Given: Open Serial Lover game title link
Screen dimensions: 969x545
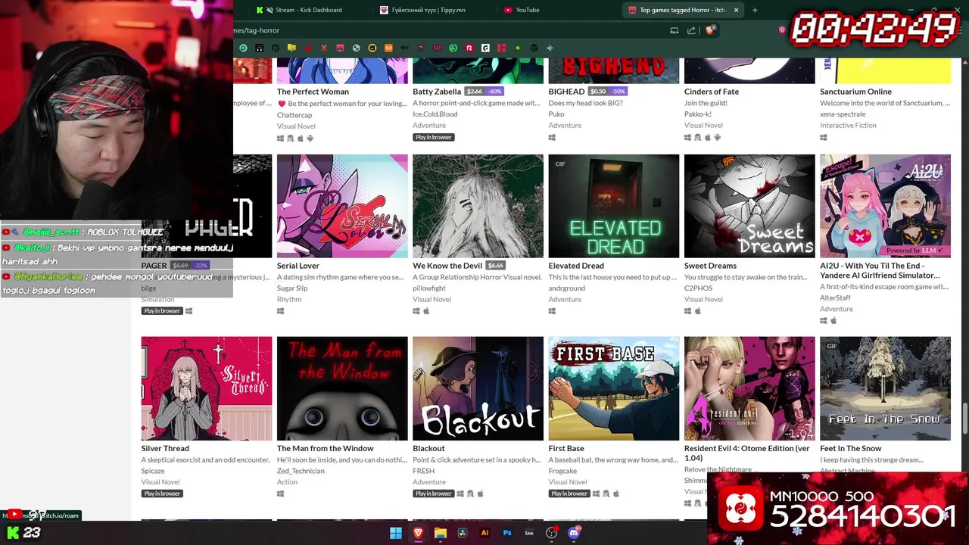Looking at the screenshot, I should pyautogui.click(x=298, y=266).
